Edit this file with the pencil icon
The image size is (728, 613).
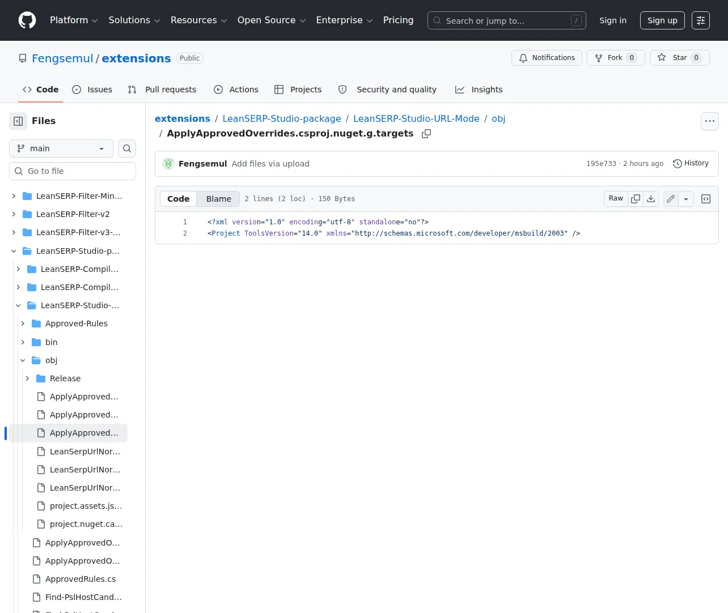tap(671, 199)
